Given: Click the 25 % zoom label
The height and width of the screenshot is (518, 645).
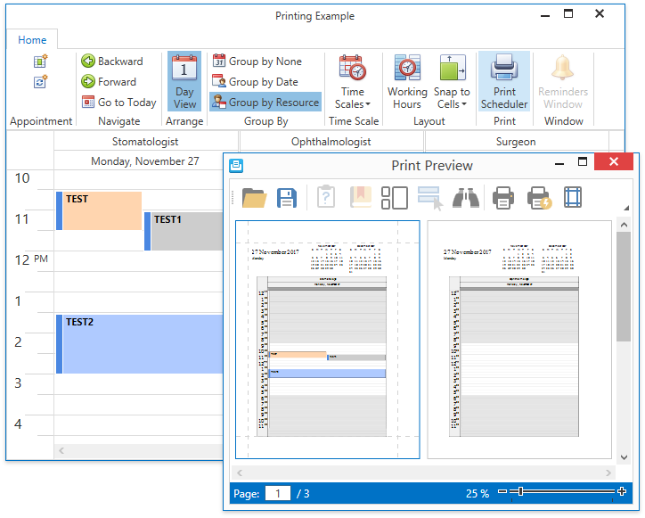Looking at the screenshot, I should tap(478, 493).
